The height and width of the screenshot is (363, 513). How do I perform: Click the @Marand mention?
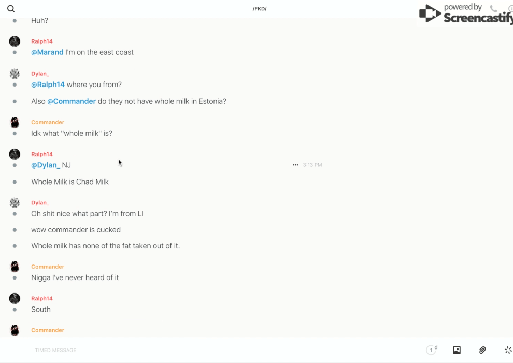47,52
